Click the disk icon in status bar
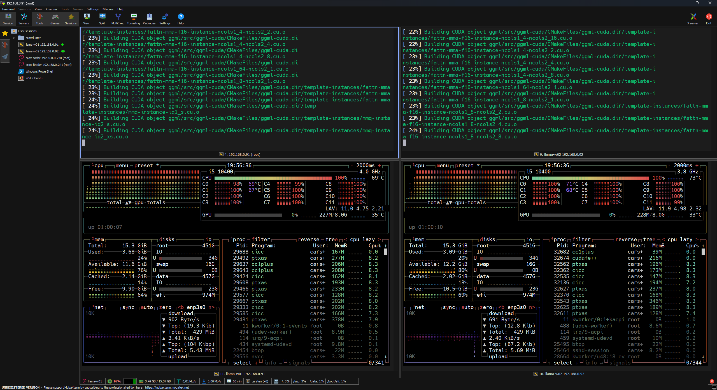 [276, 381]
